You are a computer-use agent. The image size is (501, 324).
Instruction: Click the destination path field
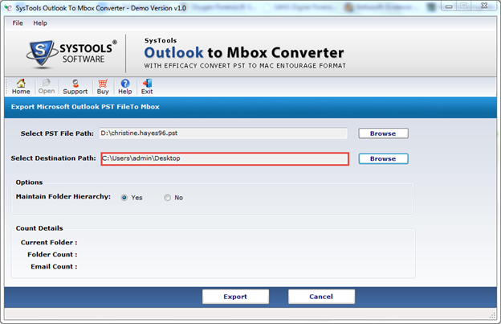(225, 158)
